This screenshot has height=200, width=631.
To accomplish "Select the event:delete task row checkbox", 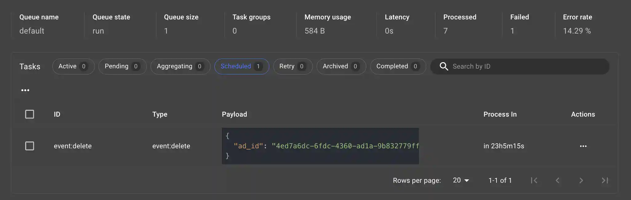I will click(x=30, y=146).
